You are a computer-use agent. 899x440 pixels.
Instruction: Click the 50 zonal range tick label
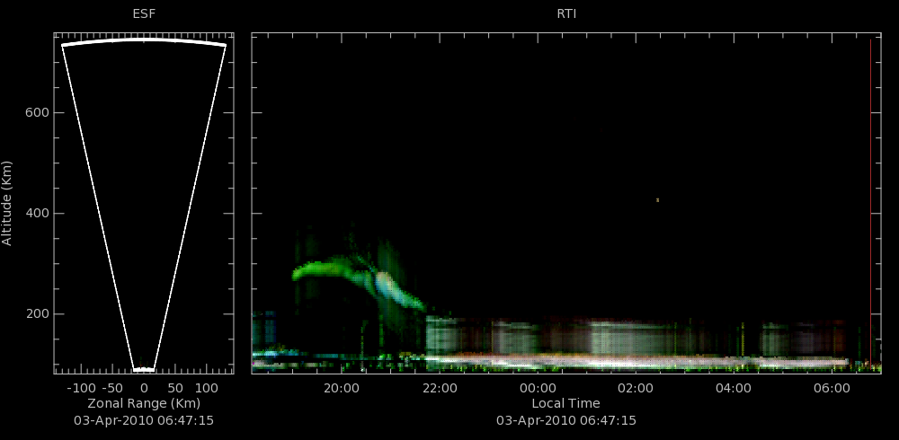174,388
